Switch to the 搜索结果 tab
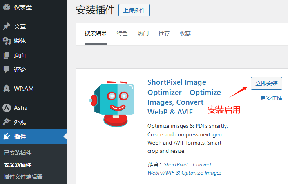Viewport: 288px width, 184px height. click(96, 34)
